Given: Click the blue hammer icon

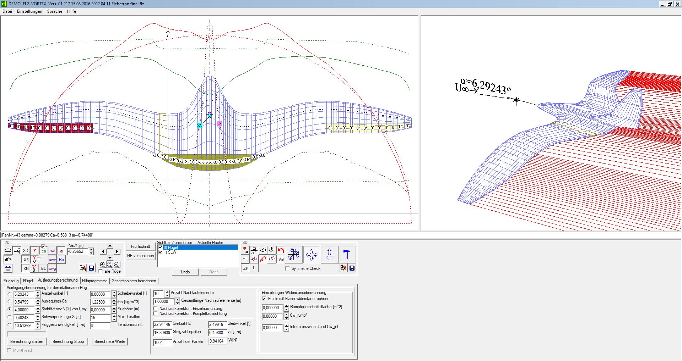Looking at the screenshot, I should [346, 254].
